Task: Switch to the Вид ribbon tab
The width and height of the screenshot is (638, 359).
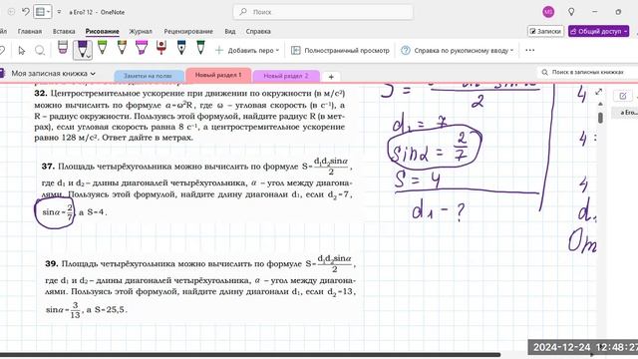Action: pos(230,31)
